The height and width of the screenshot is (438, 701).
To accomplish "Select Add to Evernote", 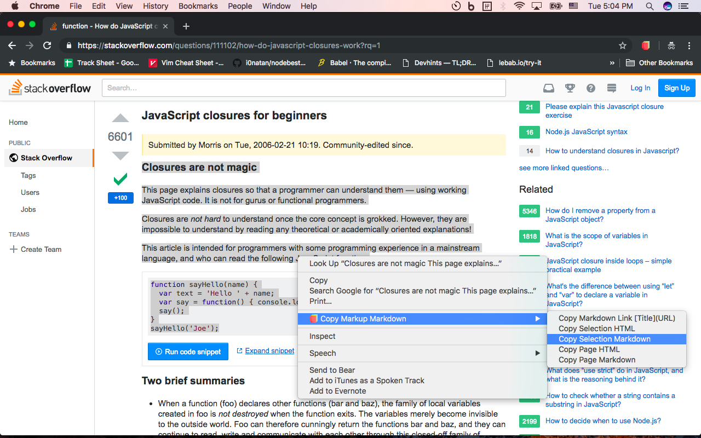I will [x=422, y=391].
